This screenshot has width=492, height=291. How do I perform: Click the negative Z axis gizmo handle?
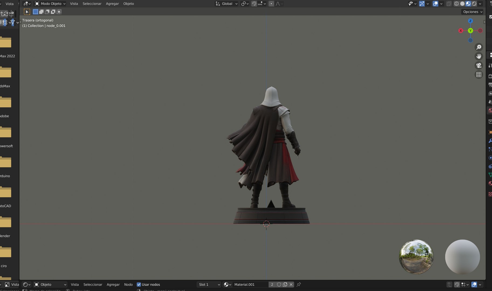[x=470, y=40]
